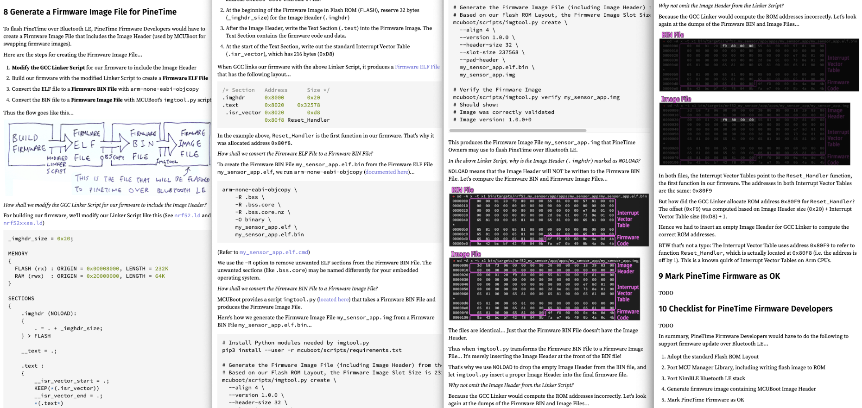Follow the nrf52xxaa.ld link
Screen dimensions: 862x408
(x=22, y=223)
